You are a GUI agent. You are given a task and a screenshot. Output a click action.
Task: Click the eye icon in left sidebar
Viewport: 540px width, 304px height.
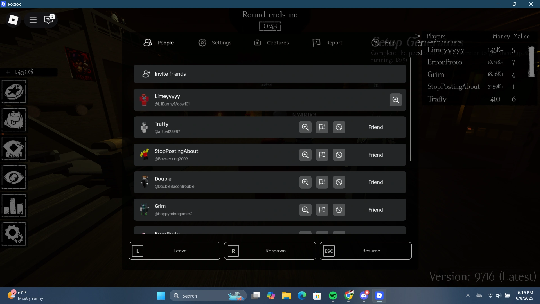[14, 177]
